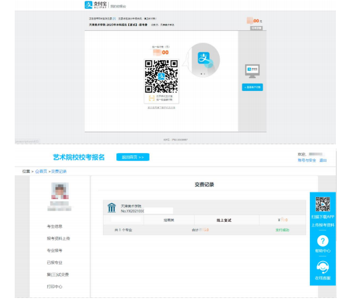Click the blue account login payment button
The width and height of the screenshot is (354, 302).
point(252,87)
